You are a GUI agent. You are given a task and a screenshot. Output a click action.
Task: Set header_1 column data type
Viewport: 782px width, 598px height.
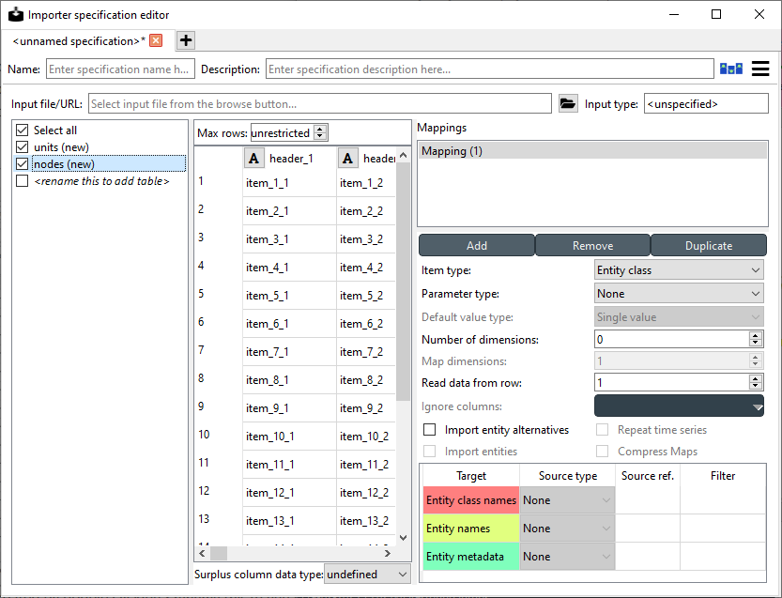tap(253, 159)
